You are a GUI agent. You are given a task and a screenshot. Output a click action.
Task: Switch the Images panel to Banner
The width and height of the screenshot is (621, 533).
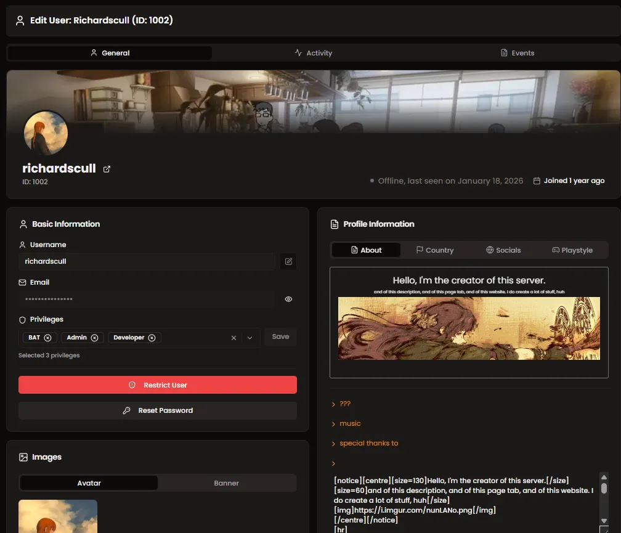(226, 483)
